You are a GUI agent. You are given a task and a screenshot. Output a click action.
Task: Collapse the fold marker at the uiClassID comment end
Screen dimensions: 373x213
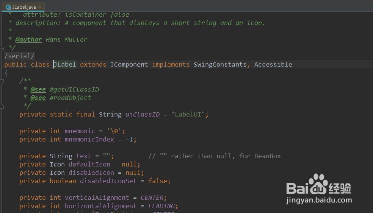click(x=2, y=107)
